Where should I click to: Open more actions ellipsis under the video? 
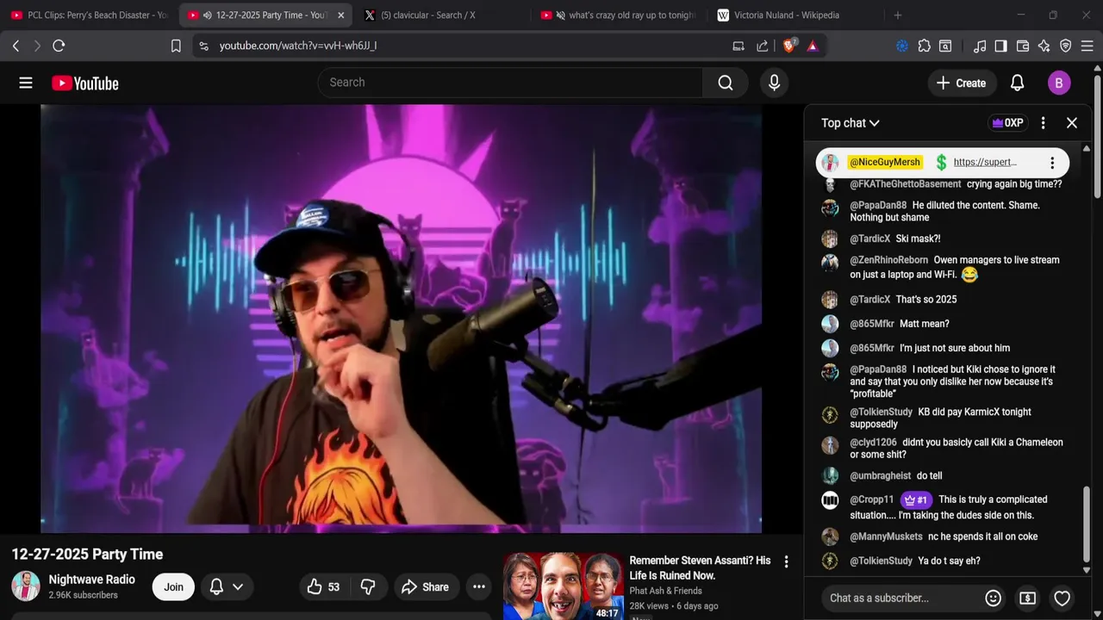(x=479, y=586)
